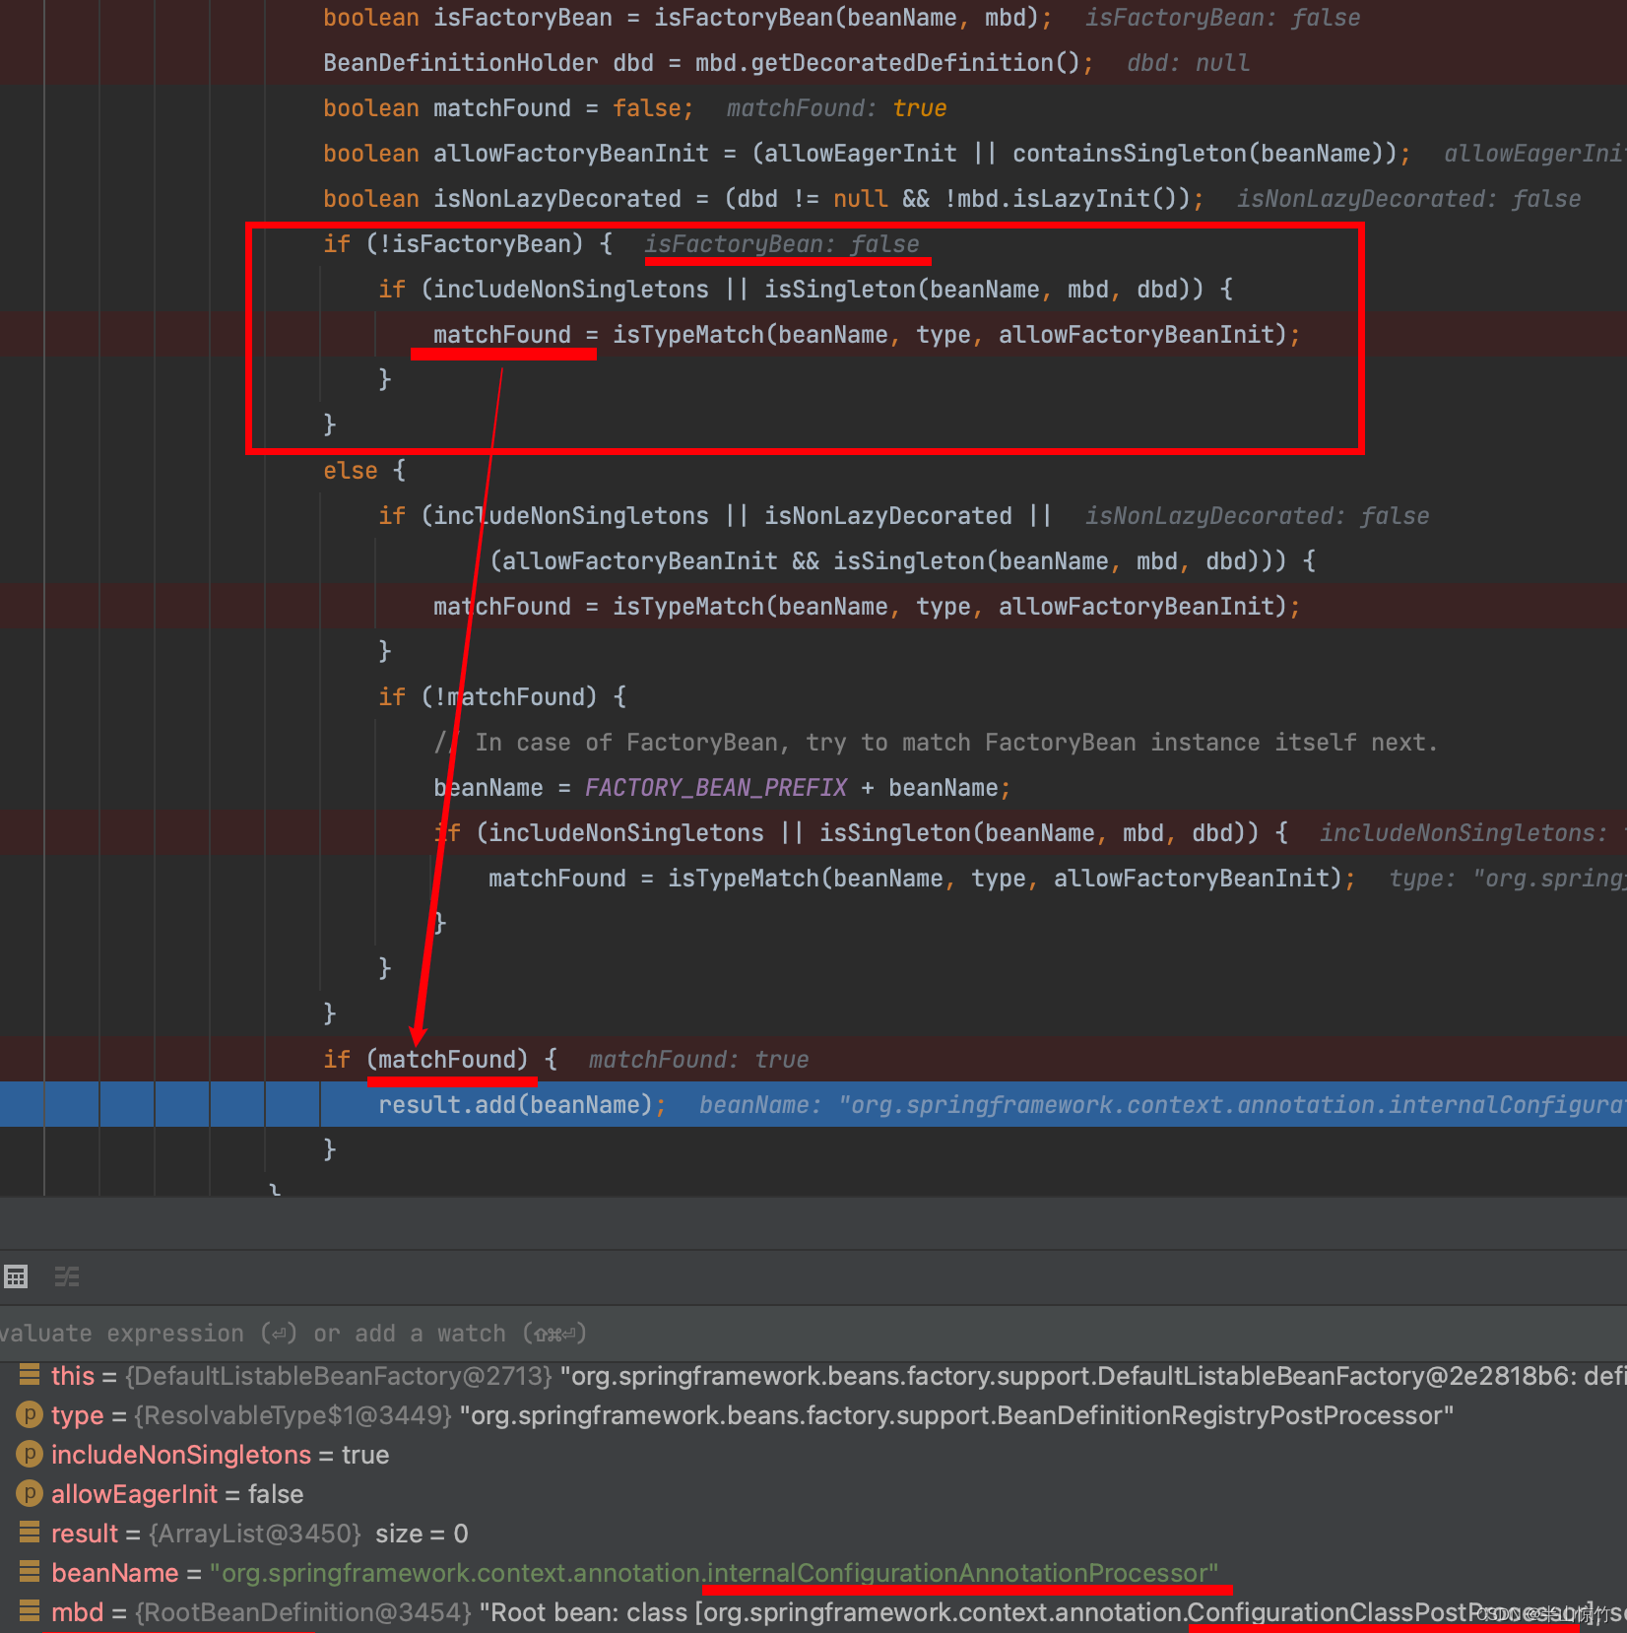The image size is (1627, 1633).
Task: Click '(allowFactoryBeanInit && isSingleton(' code line
Action: tap(903, 560)
